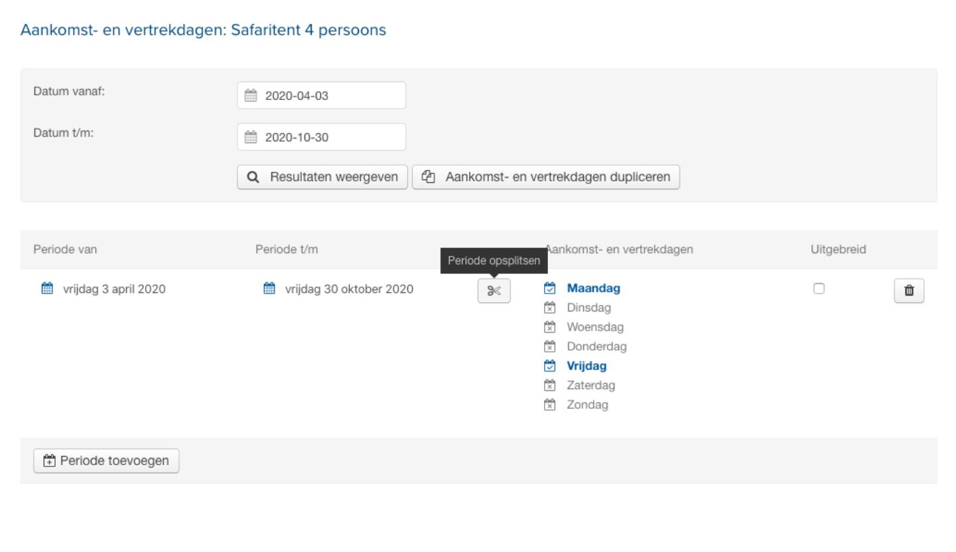The height and width of the screenshot is (552, 956).
Task: Enable Donderdag as arrival day
Action: (549, 346)
